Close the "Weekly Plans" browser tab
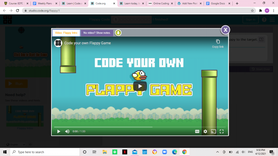The width and height of the screenshot is (278, 156). point(56,4)
